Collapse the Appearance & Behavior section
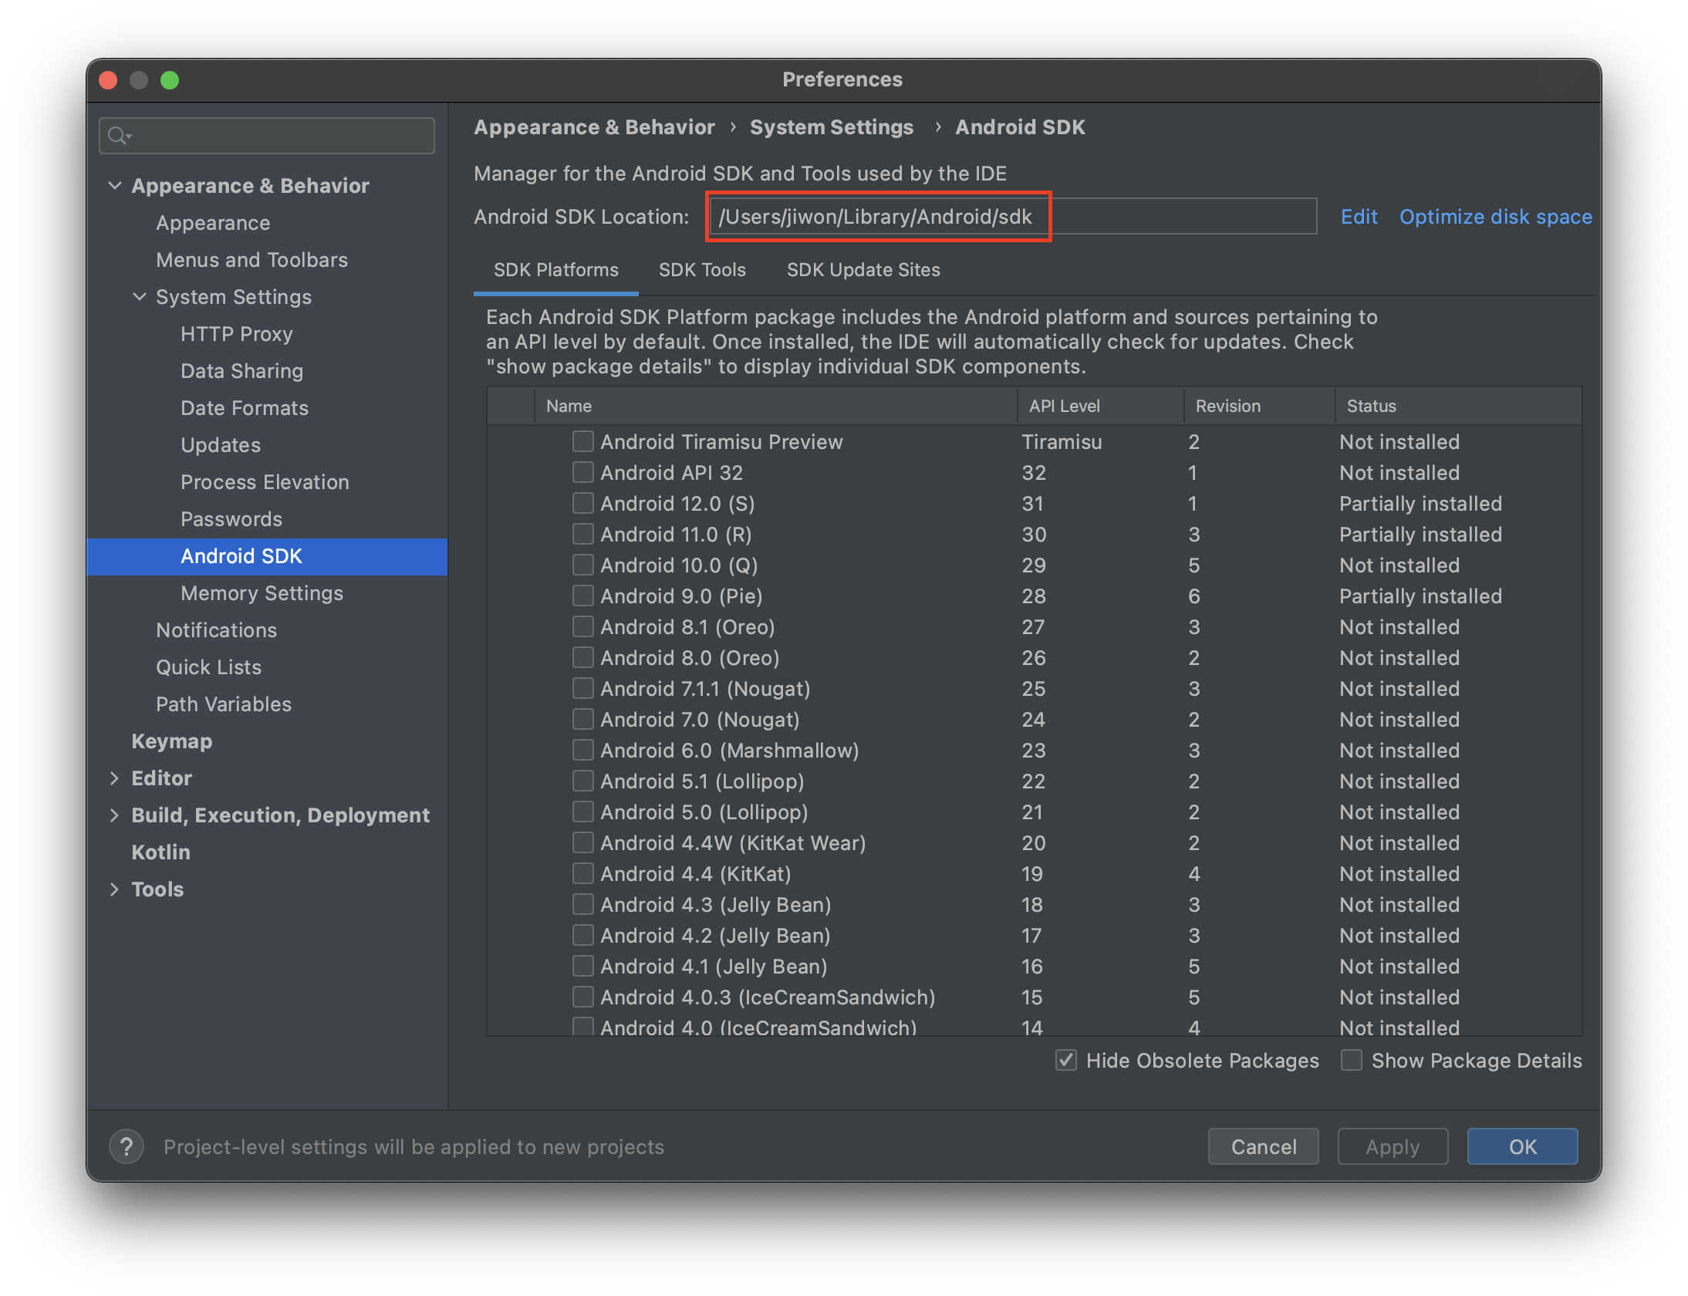Image resolution: width=1688 pixels, height=1296 pixels. click(x=115, y=185)
